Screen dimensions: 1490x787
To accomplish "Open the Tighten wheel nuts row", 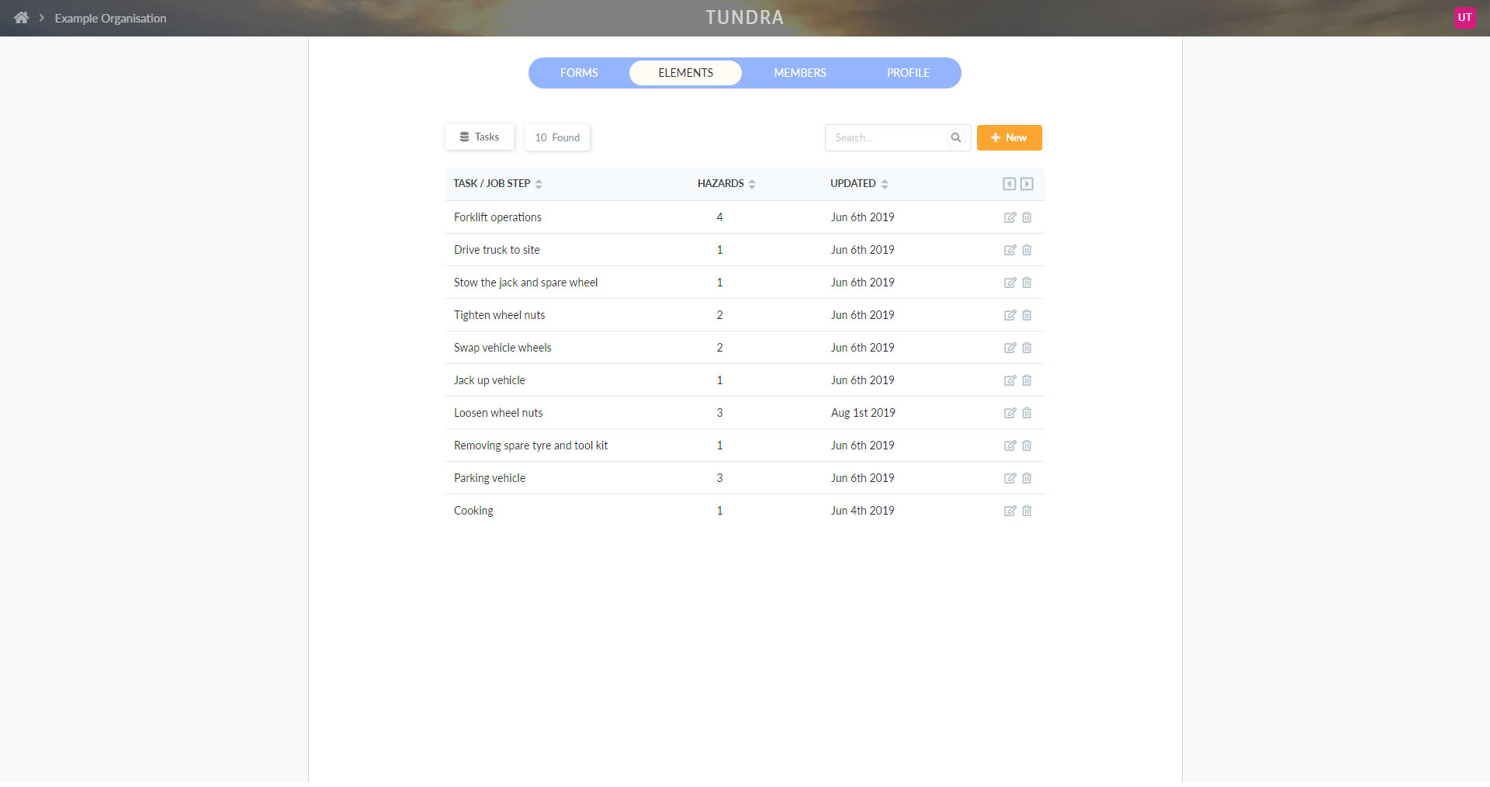I will [744, 315].
